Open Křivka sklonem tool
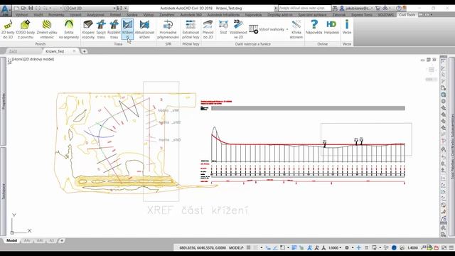The height and width of the screenshot is (256, 455). 296,29
